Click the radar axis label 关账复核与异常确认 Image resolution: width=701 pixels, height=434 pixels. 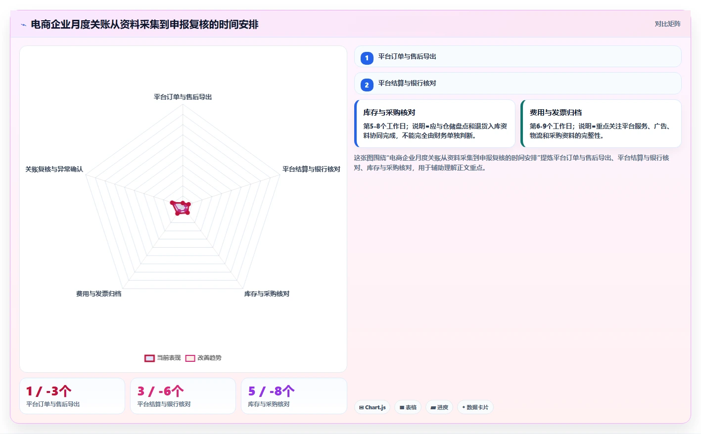[54, 169]
